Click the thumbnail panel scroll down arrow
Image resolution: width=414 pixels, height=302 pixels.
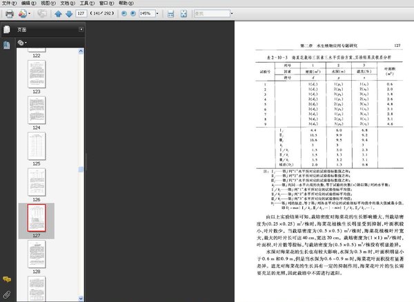81,299
